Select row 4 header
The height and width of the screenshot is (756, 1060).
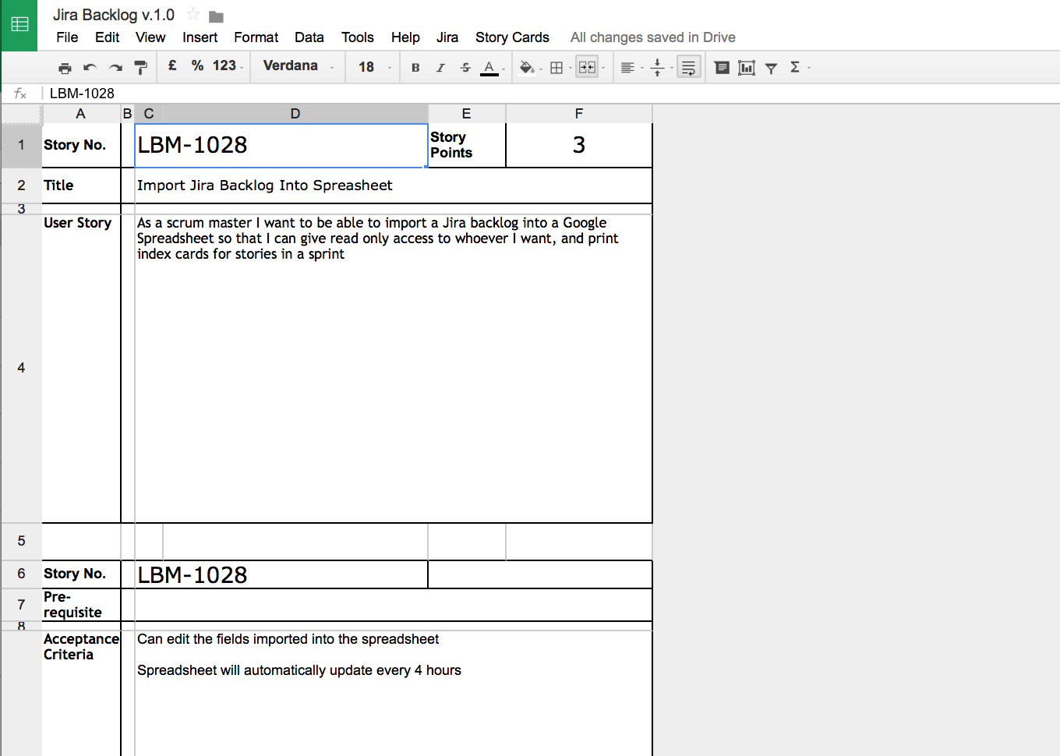click(x=21, y=368)
